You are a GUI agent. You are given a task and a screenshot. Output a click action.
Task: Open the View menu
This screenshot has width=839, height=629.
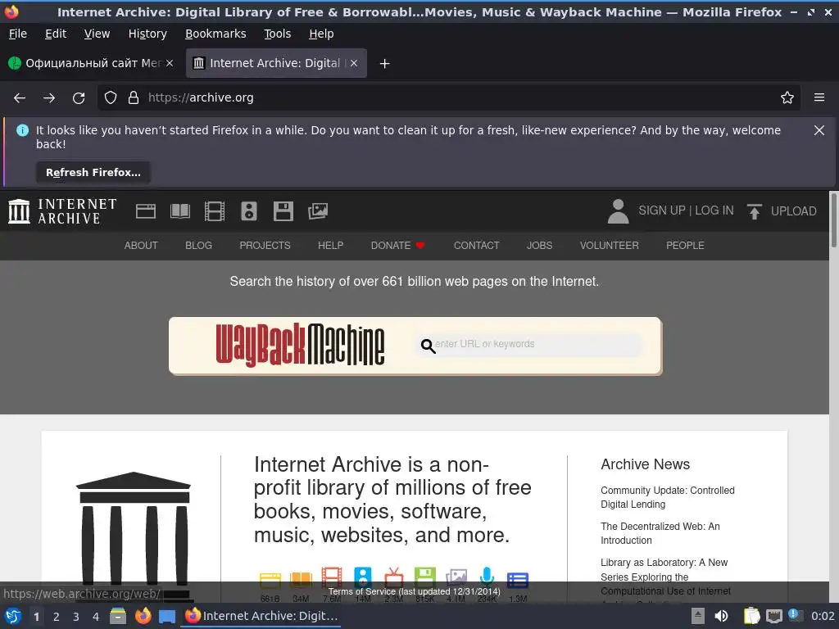pos(97,34)
